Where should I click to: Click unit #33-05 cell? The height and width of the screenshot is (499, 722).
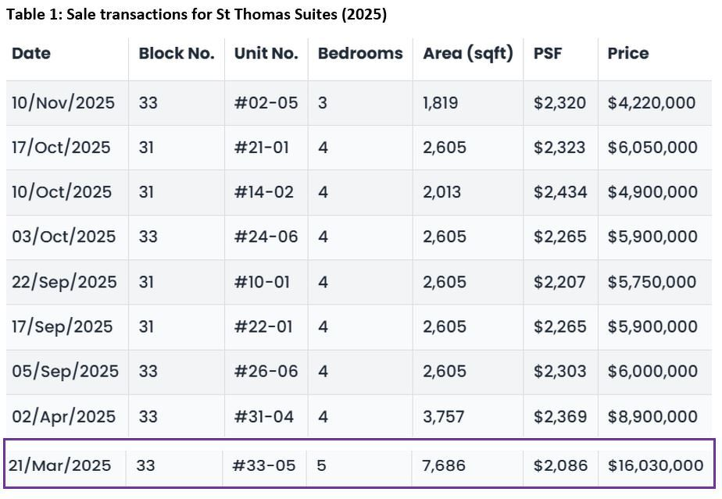click(263, 465)
